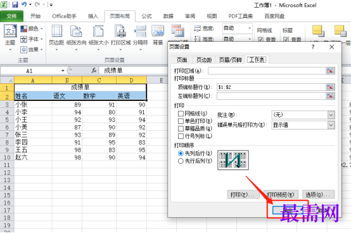This screenshot has width=351, height=233.
Task: Open the 高度 height dropdown
Action: 250,39
